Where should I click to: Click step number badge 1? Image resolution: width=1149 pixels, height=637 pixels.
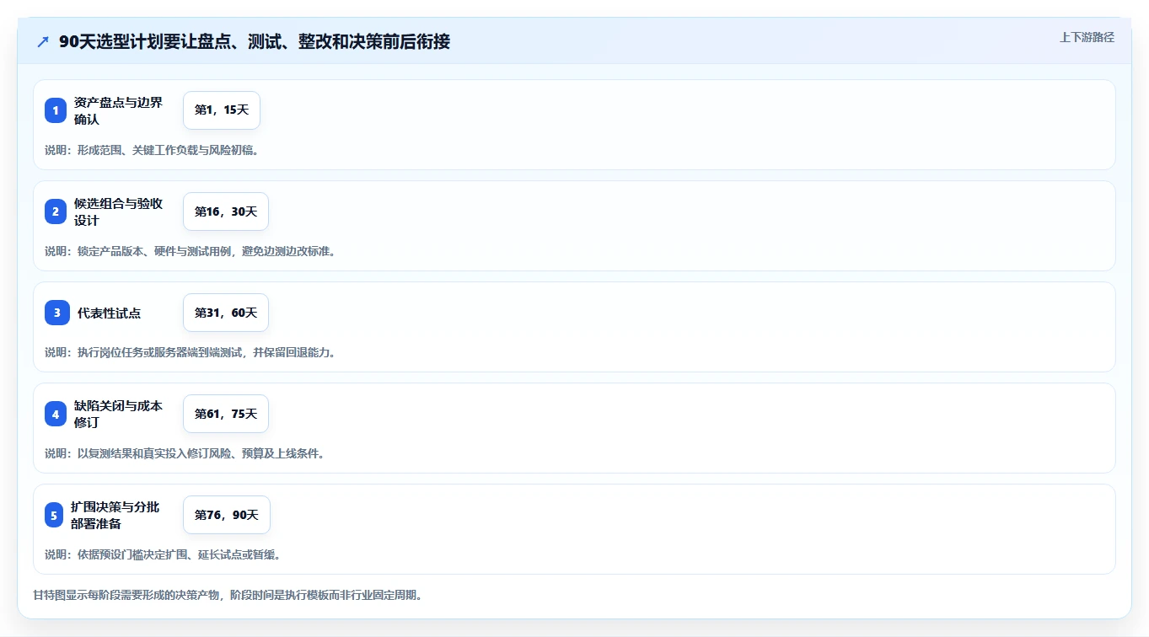click(56, 110)
